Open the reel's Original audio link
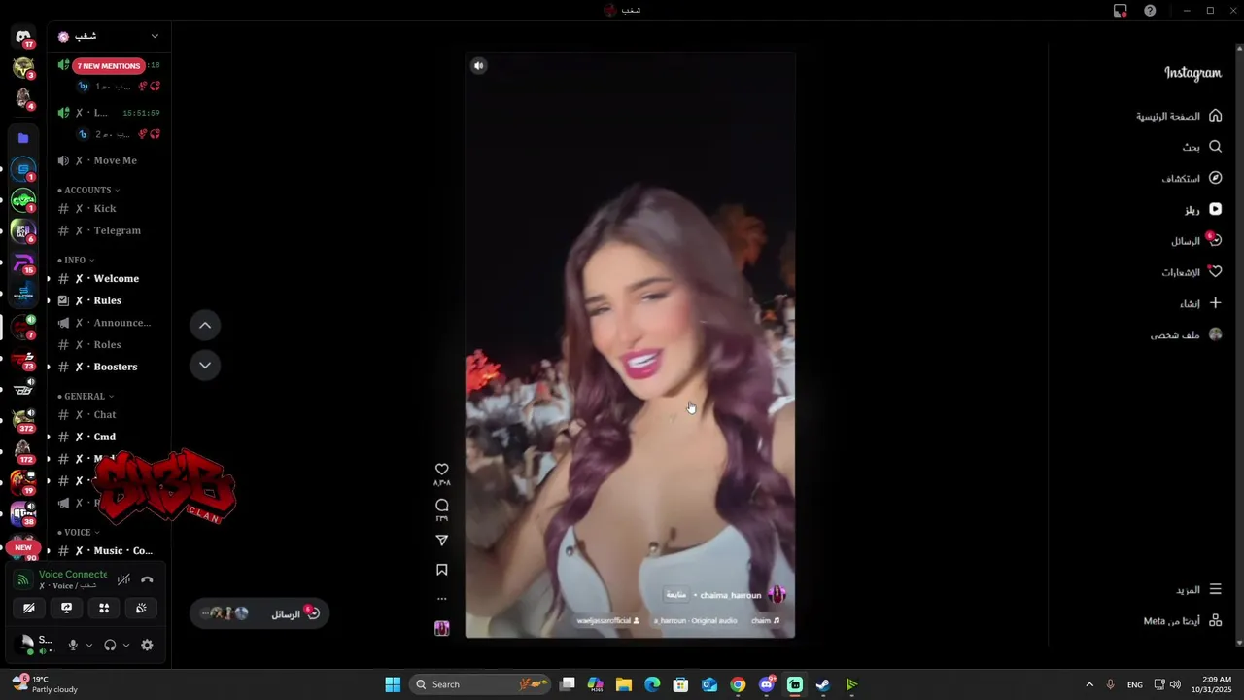 [x=695, y=620]
